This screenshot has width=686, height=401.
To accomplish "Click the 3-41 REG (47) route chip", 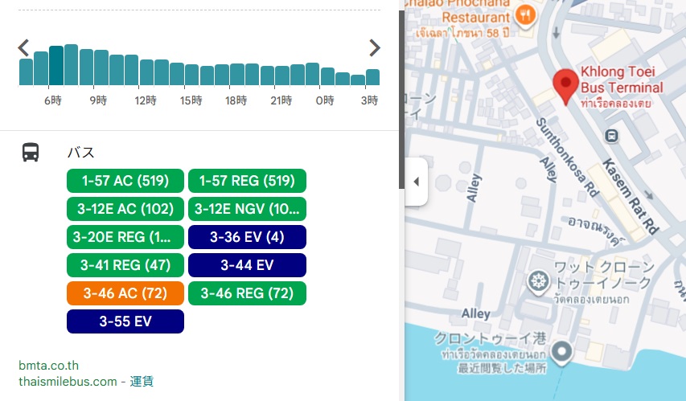I will (x=125, y=265).
